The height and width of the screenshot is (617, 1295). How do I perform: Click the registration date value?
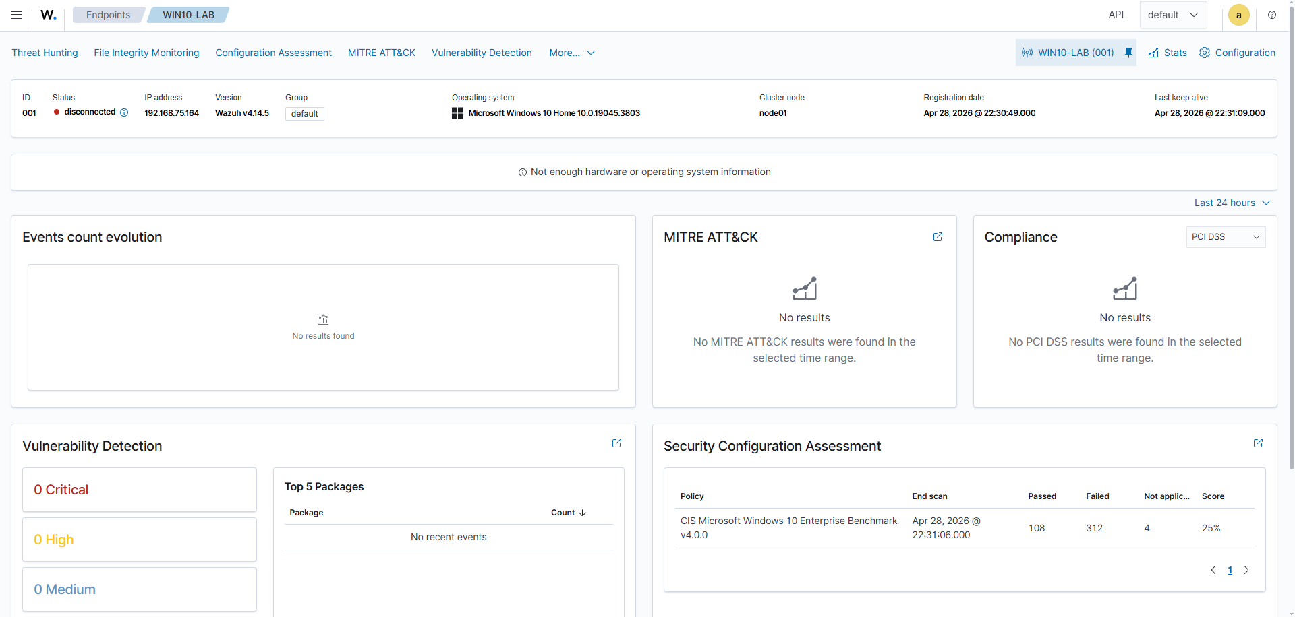pos(979,113)
